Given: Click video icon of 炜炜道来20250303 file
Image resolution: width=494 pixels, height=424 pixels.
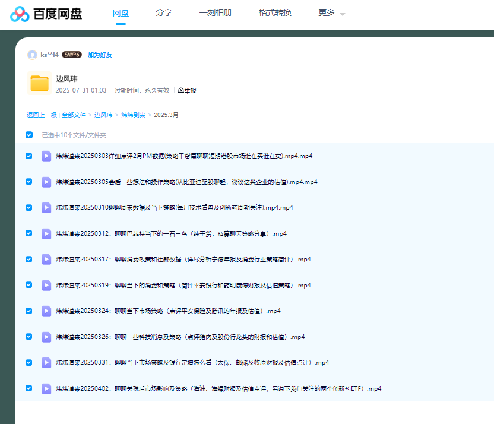Looking at the screenshot, I should pos(46,156).
